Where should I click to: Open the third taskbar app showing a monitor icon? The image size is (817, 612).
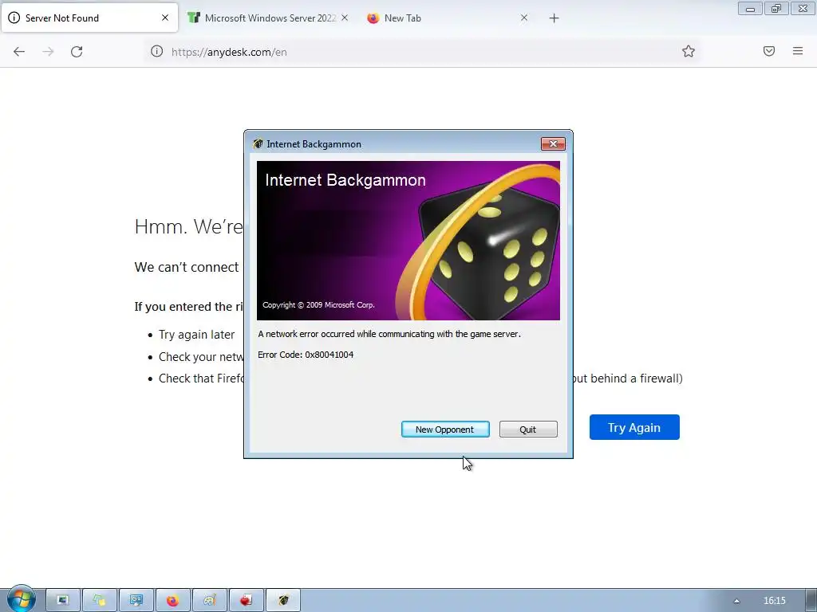pos(136,601)
